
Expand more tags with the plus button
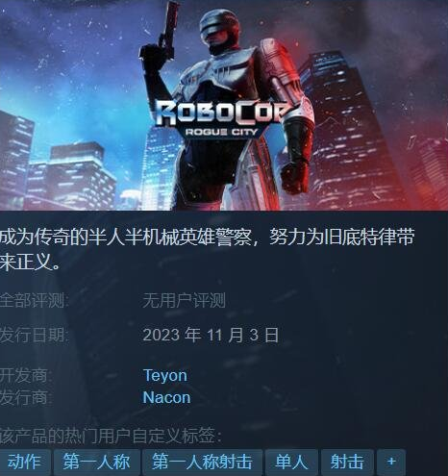(391, 462)
